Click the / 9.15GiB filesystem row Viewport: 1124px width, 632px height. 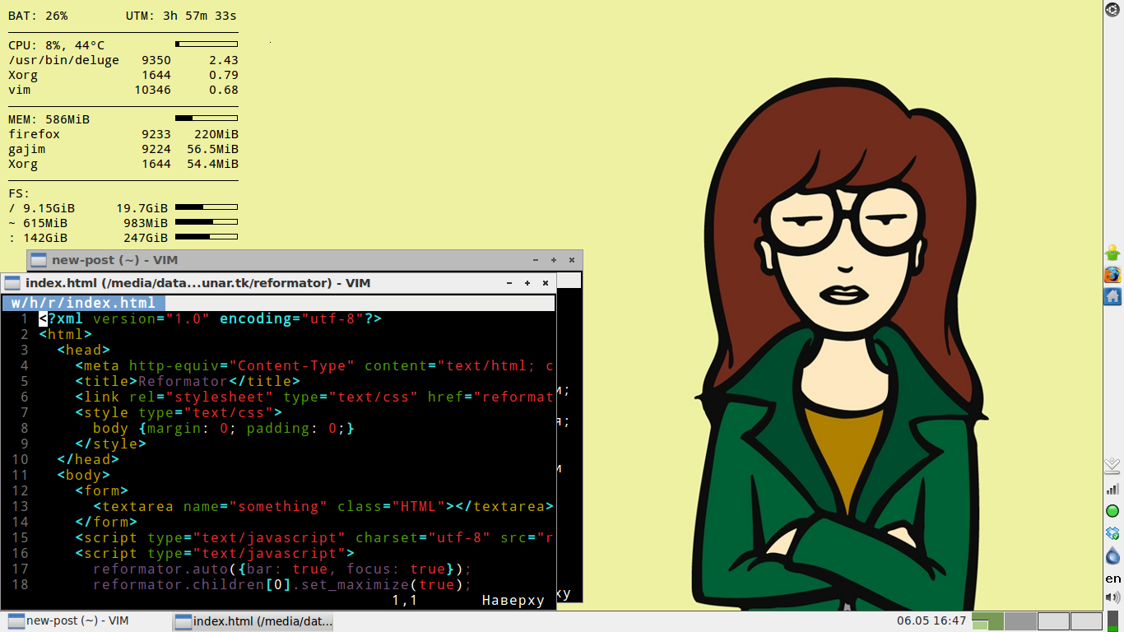[x=123, y=208]
